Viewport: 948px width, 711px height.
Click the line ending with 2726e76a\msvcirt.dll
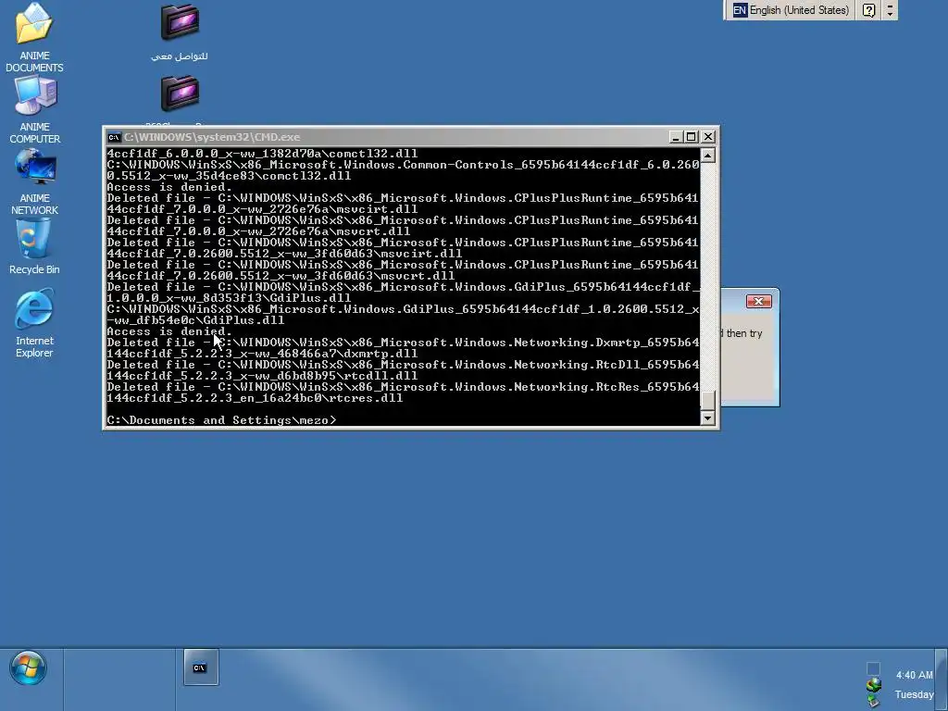tap(262, 209)
